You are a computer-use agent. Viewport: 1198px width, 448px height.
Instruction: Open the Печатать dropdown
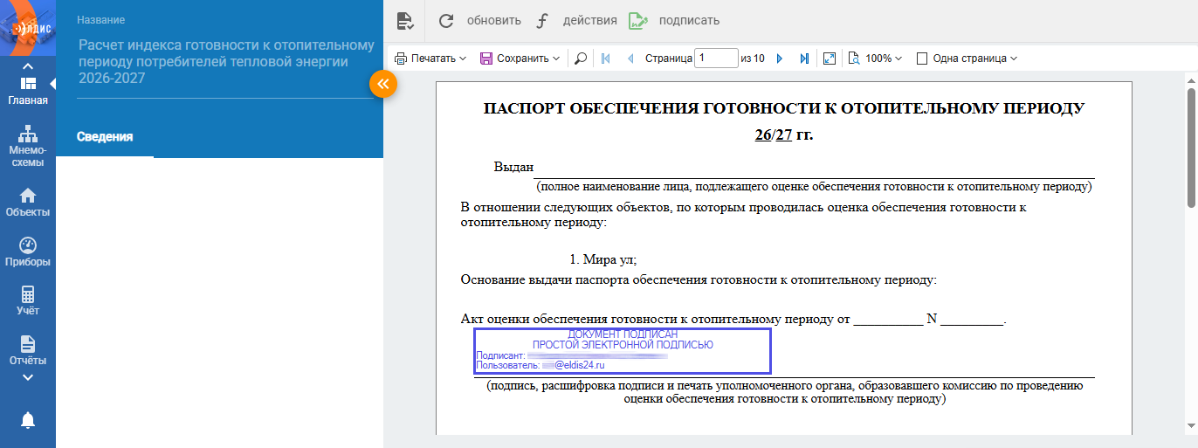(430, 59)
